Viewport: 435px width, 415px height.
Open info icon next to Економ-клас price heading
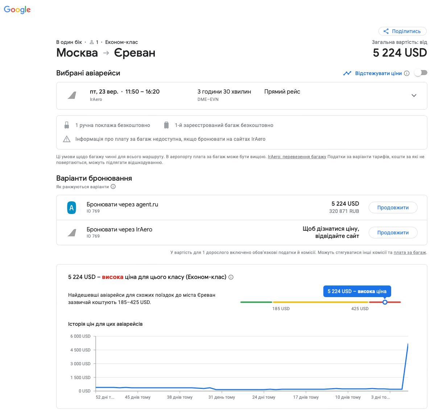231,277
